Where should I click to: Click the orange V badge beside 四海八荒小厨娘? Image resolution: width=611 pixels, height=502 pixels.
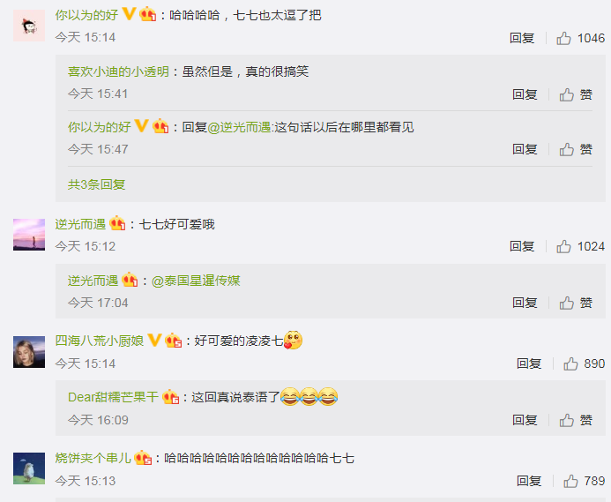[x=154, y=341]
